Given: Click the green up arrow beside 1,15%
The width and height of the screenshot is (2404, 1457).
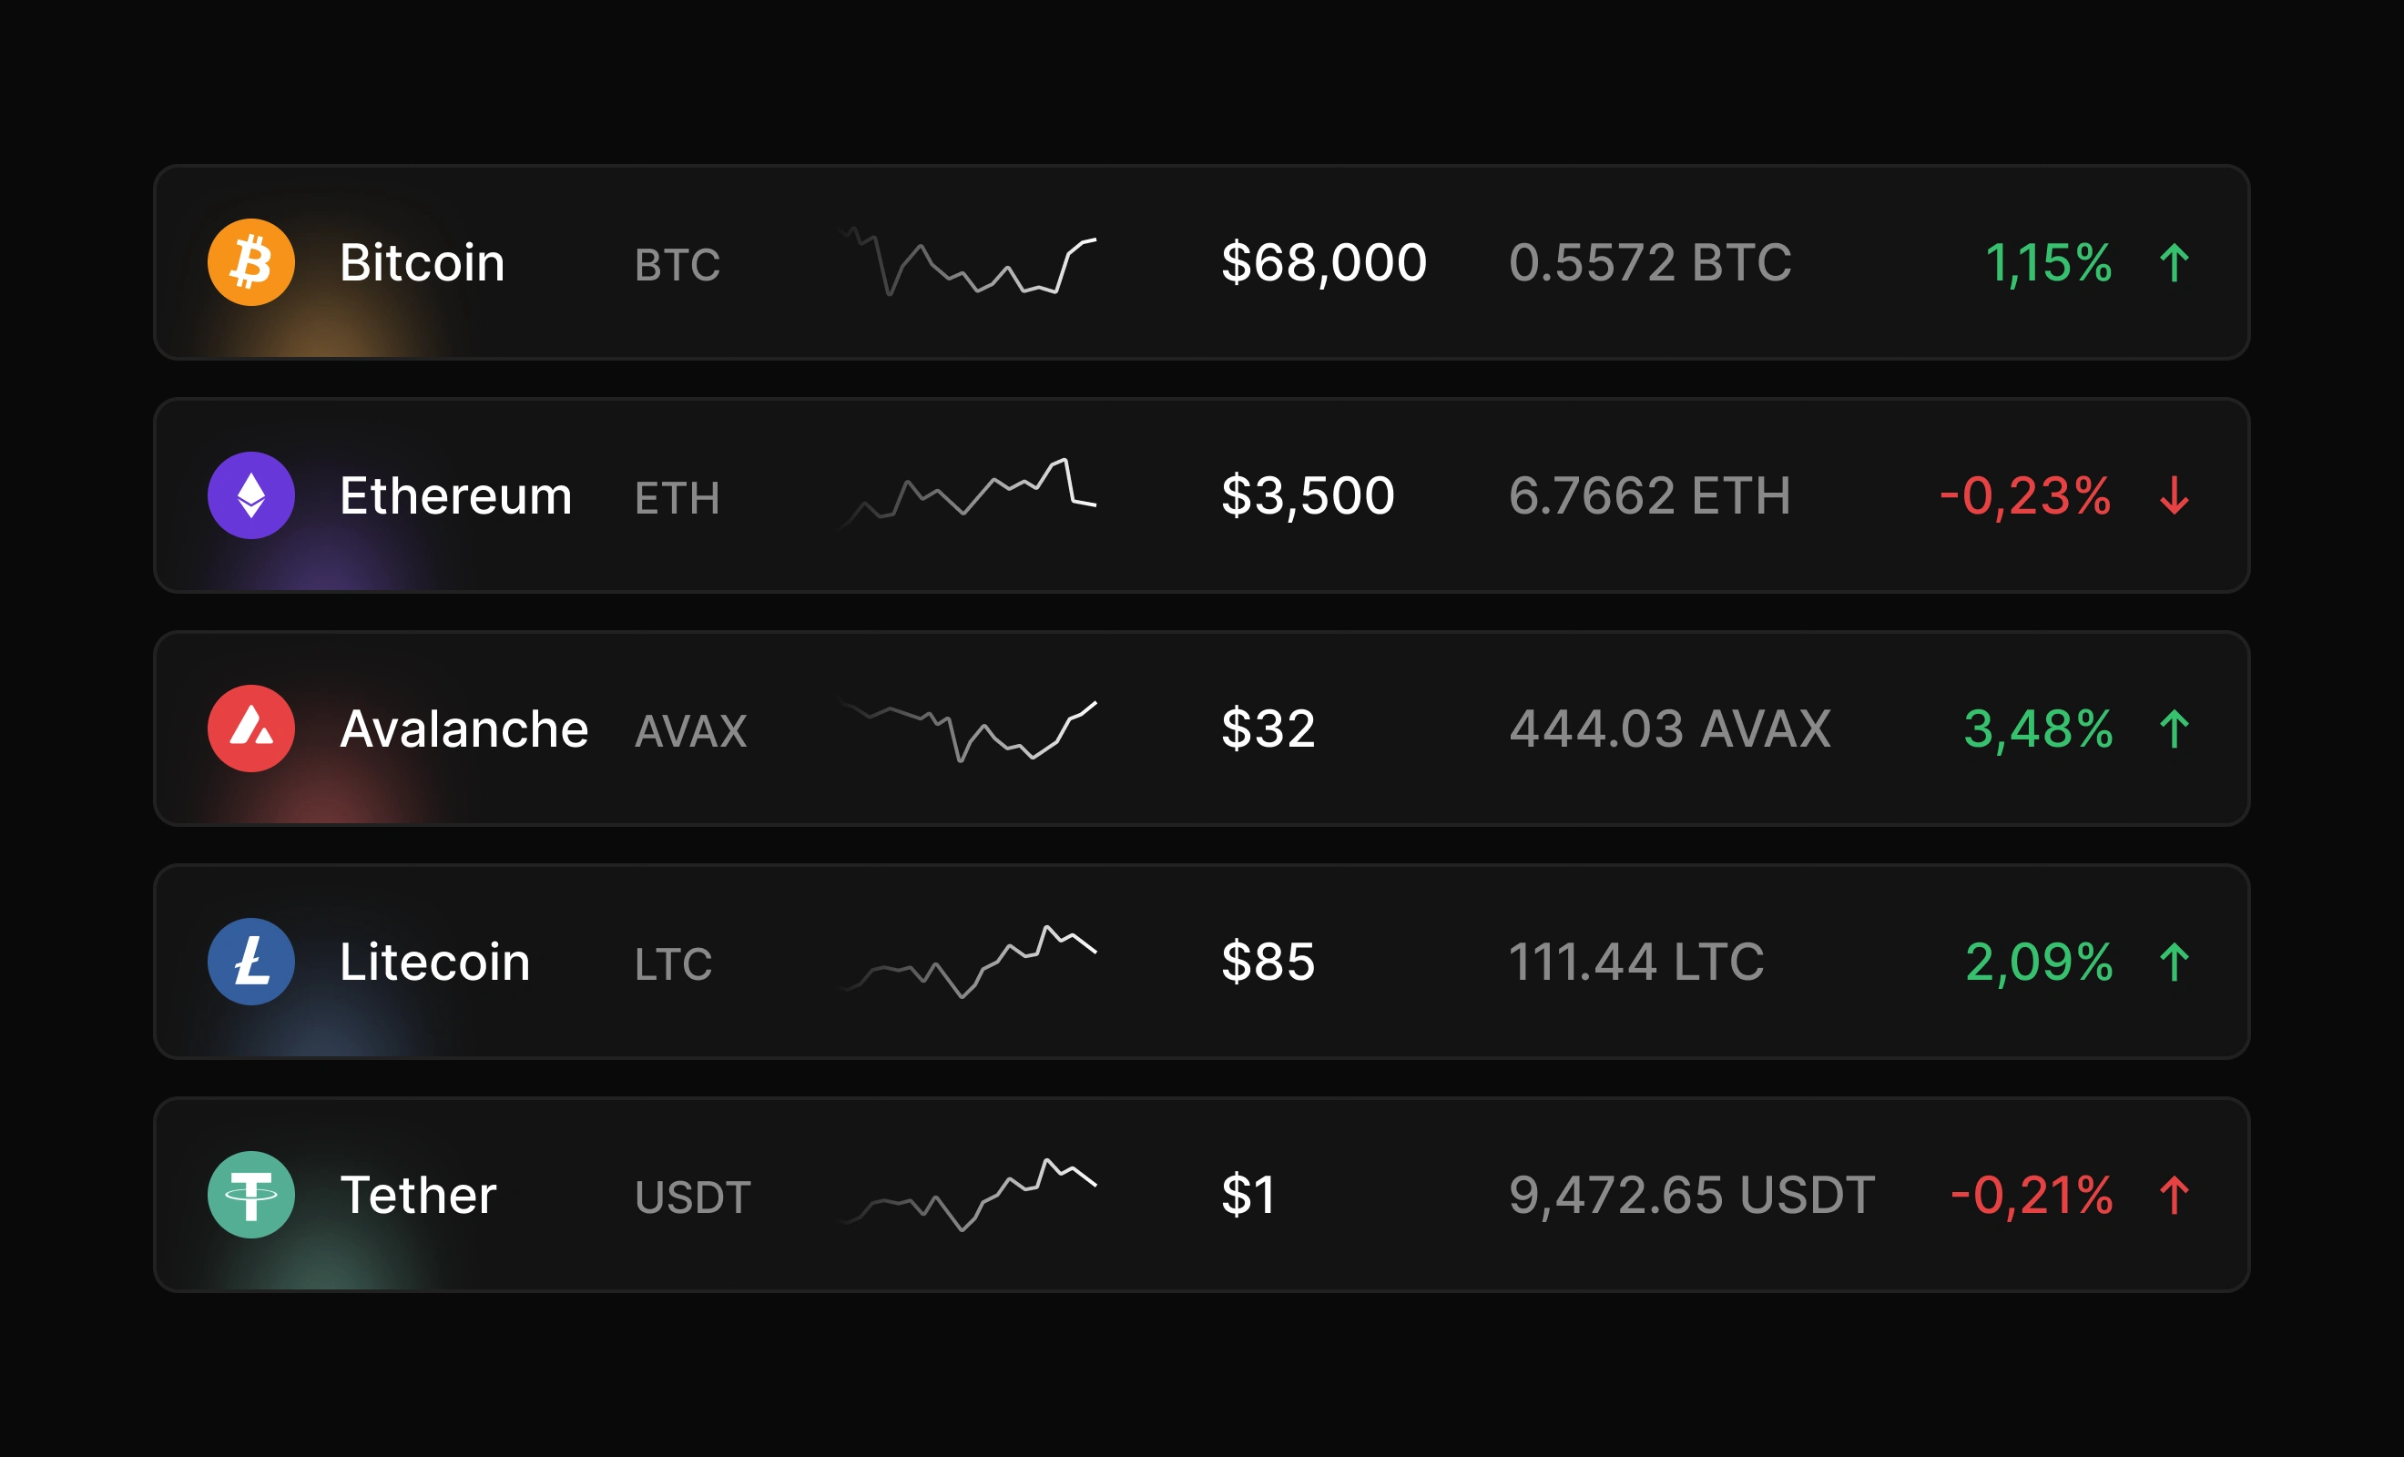Looking at the screenshot, I should 2174,263.
